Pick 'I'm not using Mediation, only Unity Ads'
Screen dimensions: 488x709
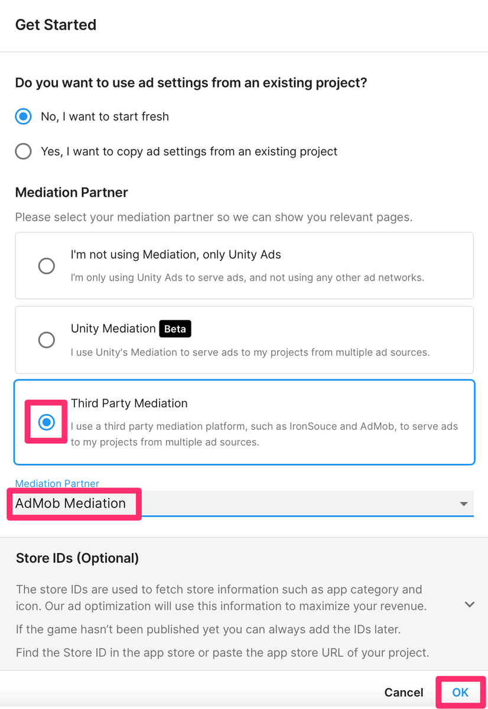46,266
